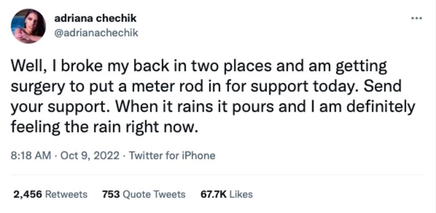
Task: View the 753 quote count
Action: (111, 194)
